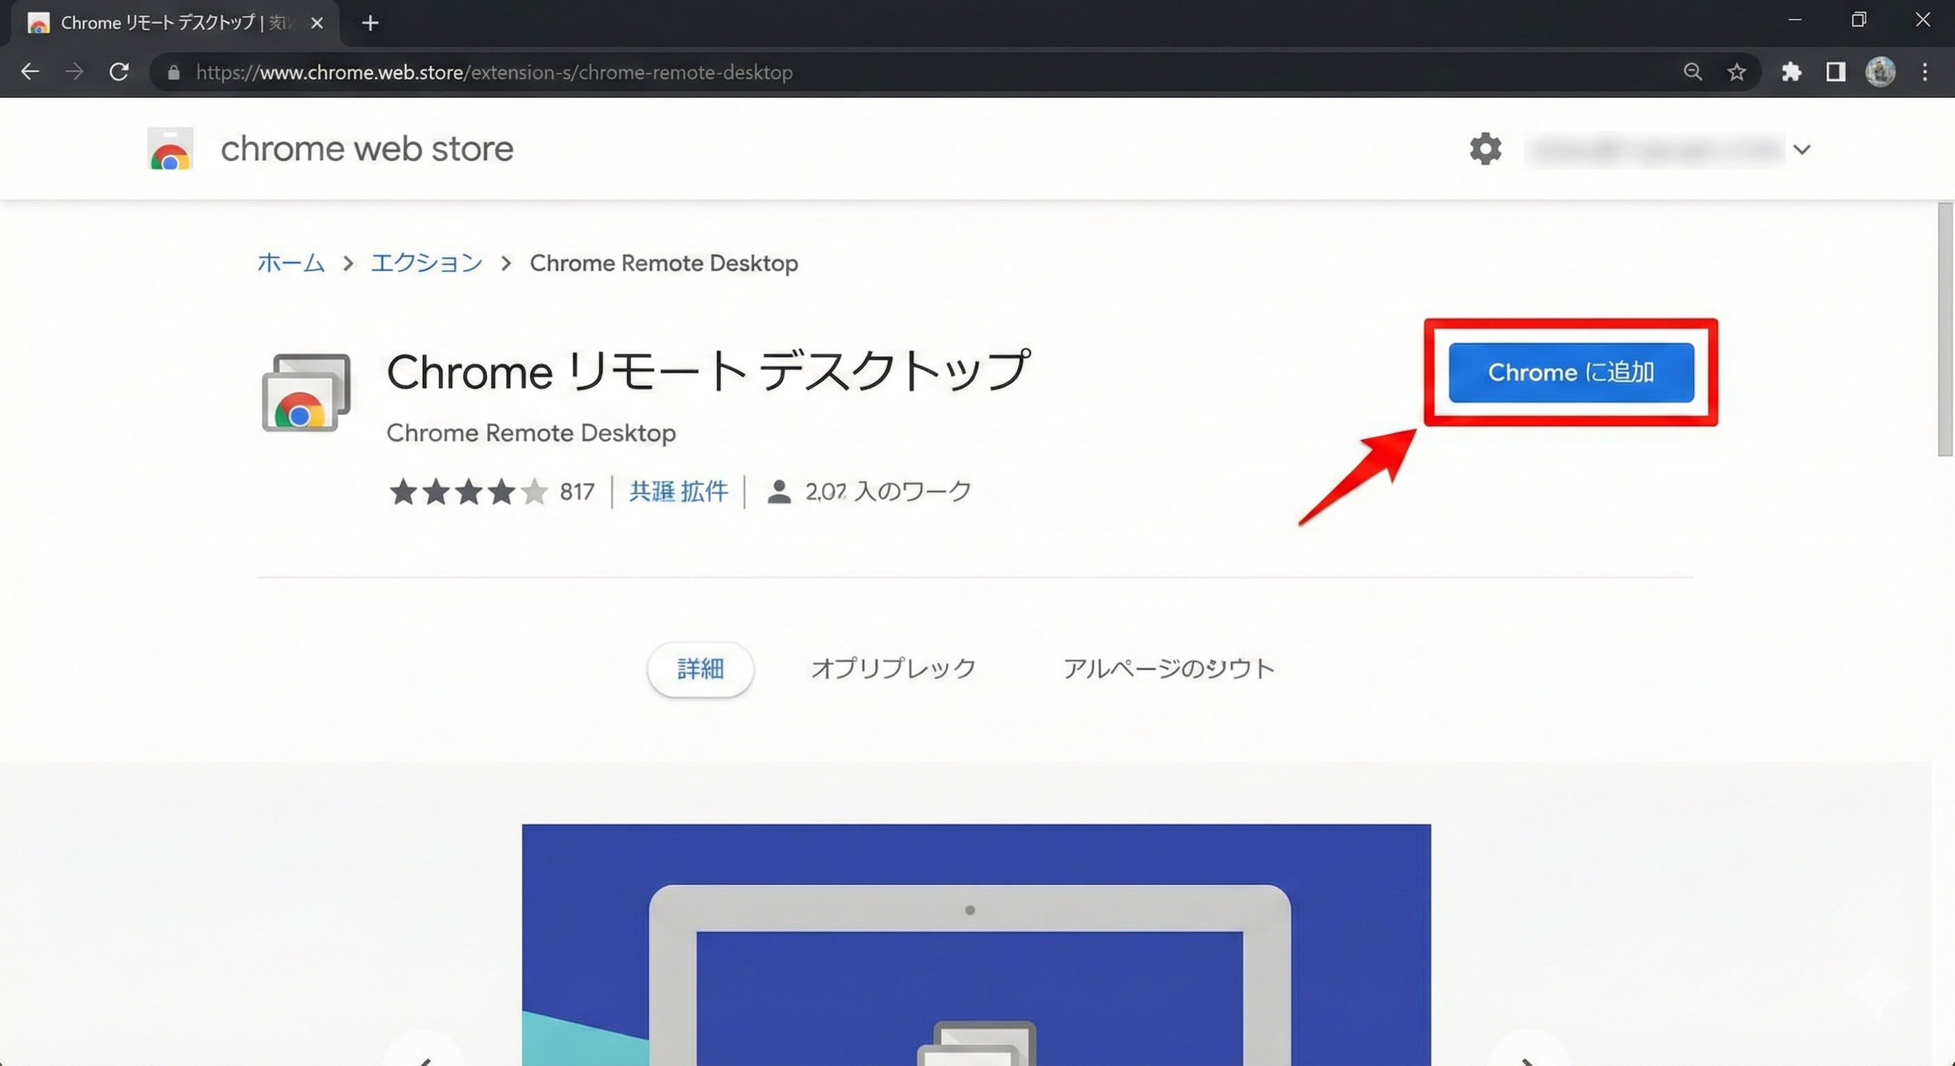Expand the account dropdown chevron
Screen dimensions: 1955x1066
1802,149
